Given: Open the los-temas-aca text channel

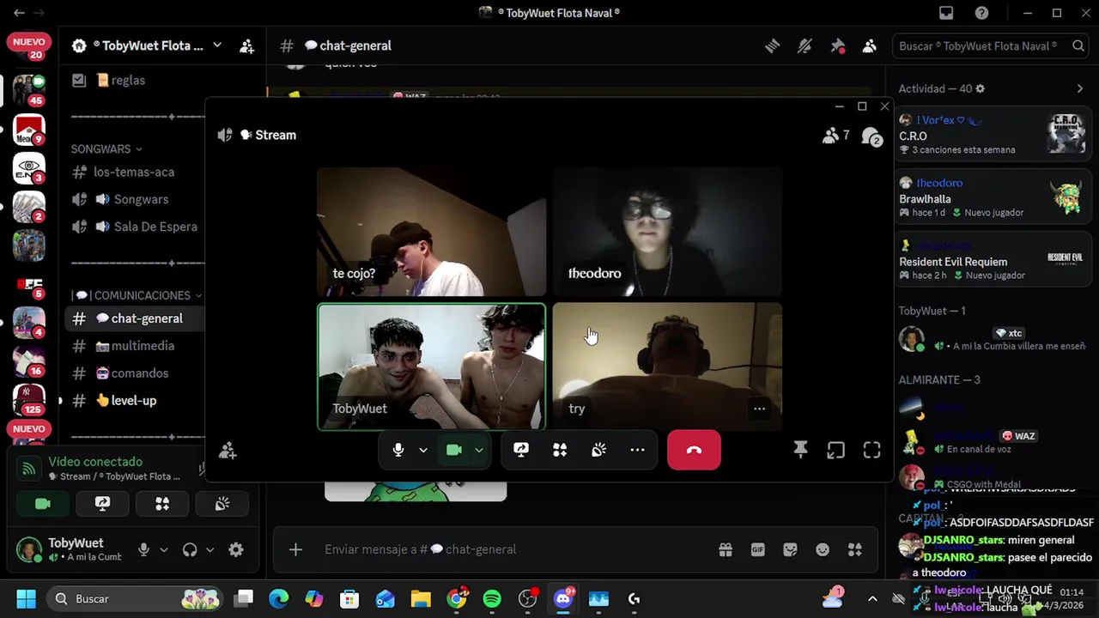Looking at the screenshot, I should pyautogui.click(x=133, y=172).
